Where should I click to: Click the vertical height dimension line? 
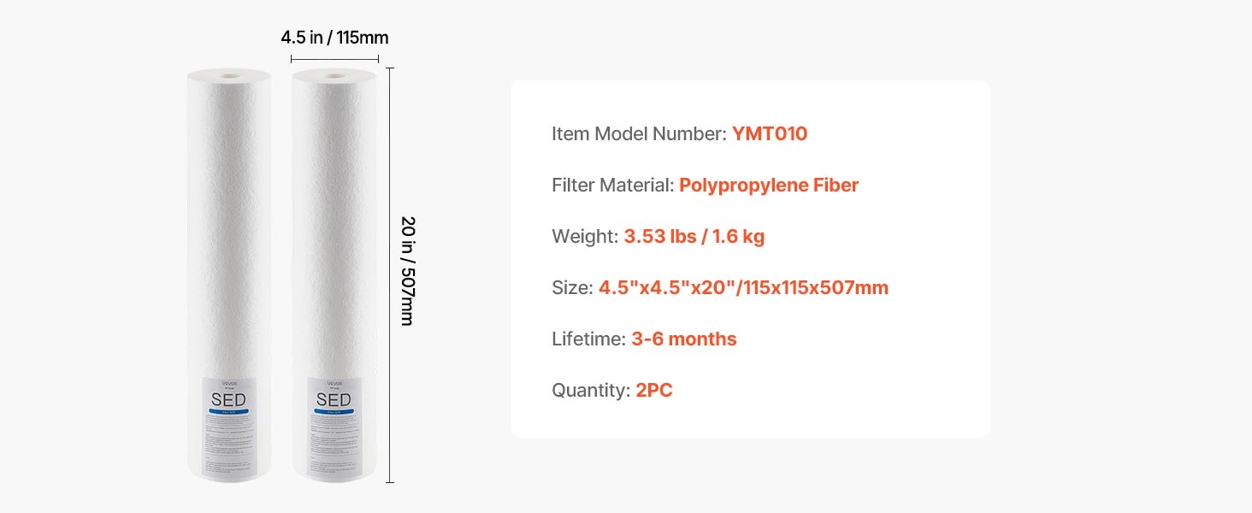(390, 274)
